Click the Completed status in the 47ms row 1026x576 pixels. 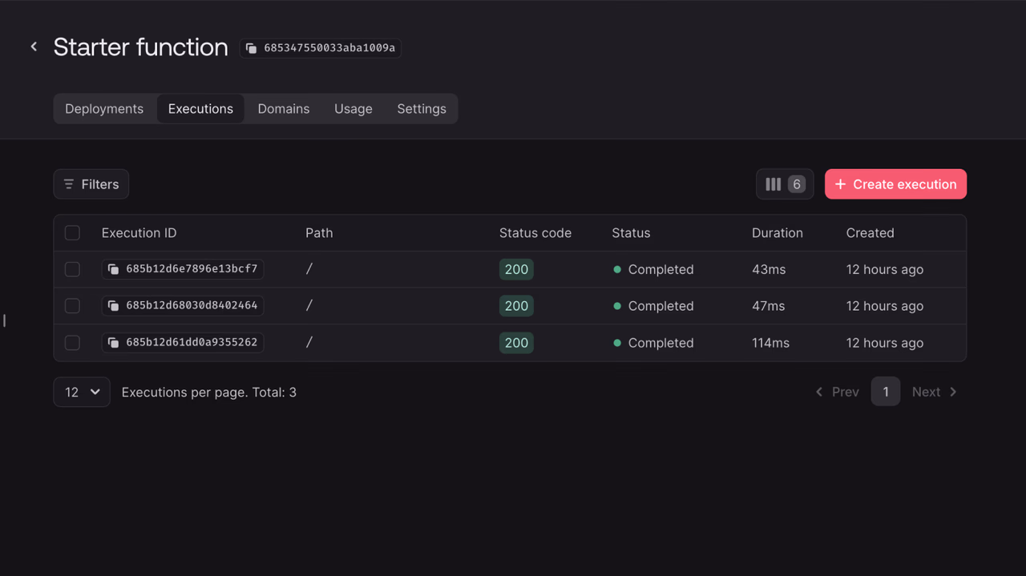[653, 306]
